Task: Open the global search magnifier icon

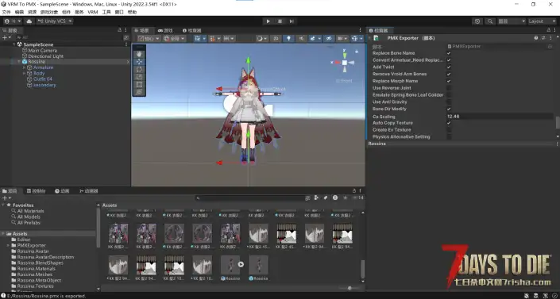Action: pos(490,21)
